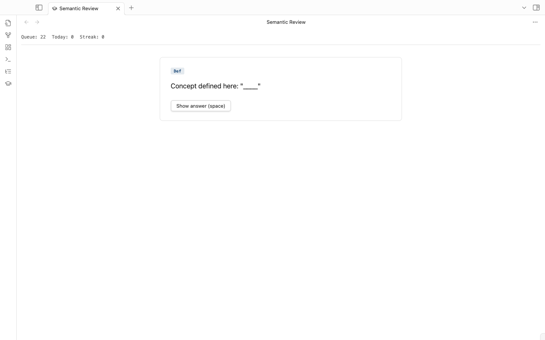Toggle the left sidebar panel
Viewport: 545px width, 340px height.
click(39, 8)
